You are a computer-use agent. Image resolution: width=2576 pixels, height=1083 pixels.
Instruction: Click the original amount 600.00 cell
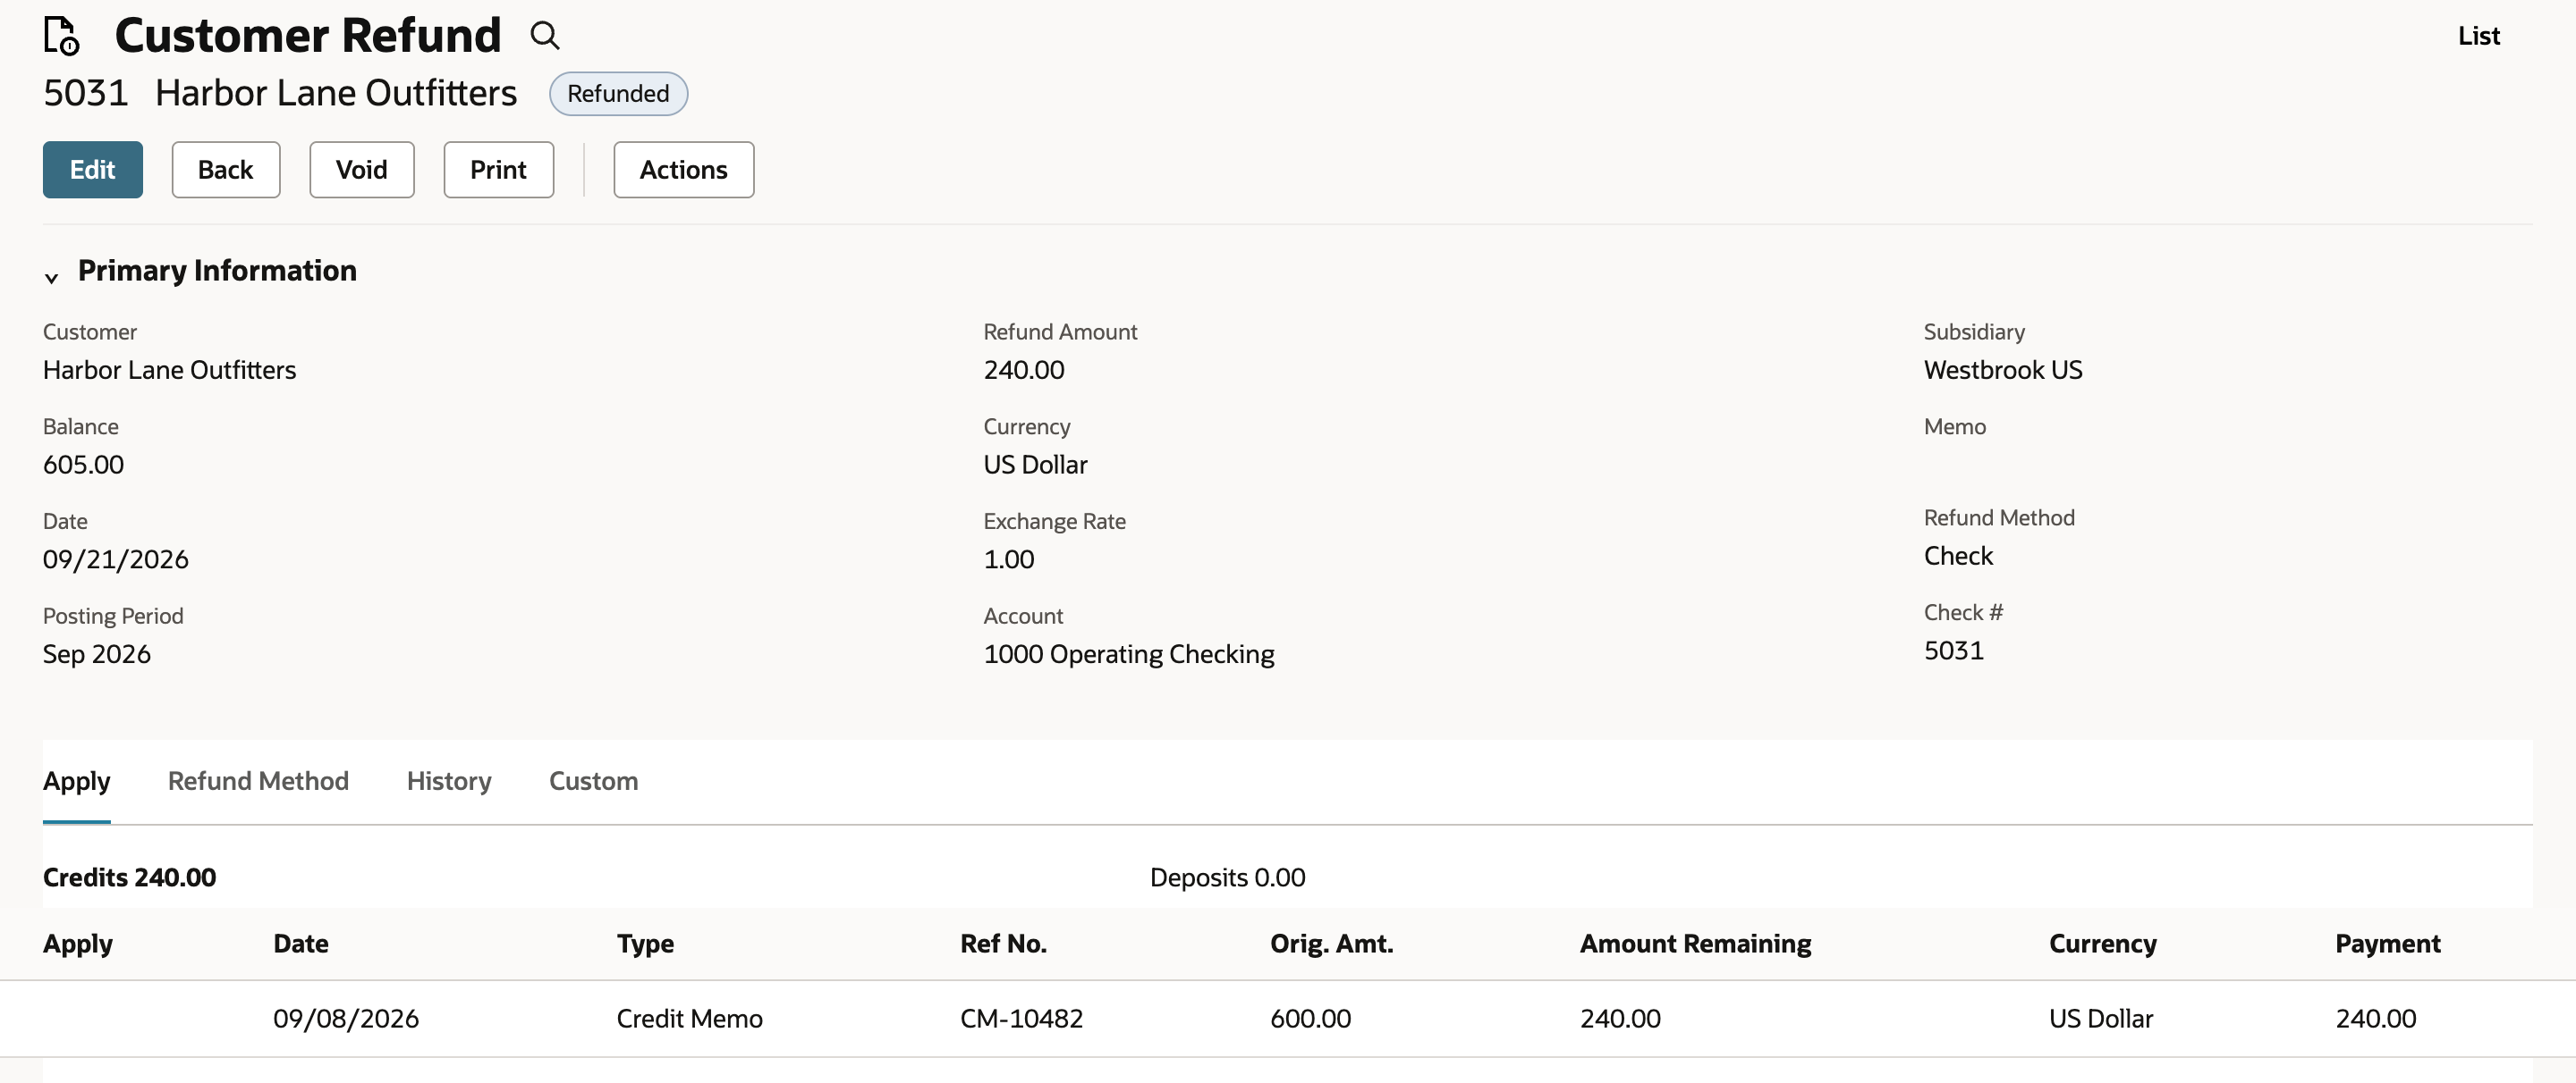click(x=1310, y=1018)
